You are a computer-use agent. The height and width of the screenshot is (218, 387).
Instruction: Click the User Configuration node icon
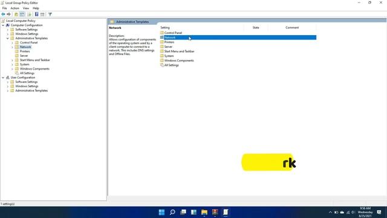pos(8,78)
